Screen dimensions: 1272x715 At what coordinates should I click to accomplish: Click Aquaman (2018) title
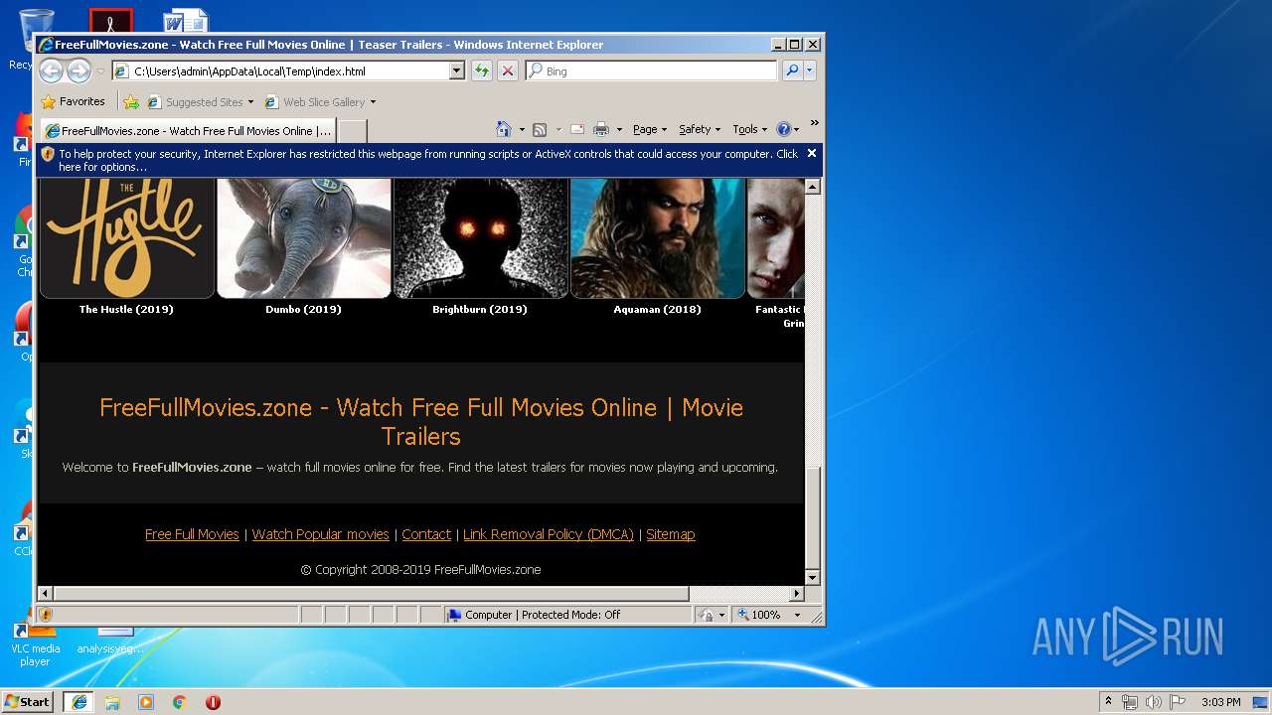(657, 309)
